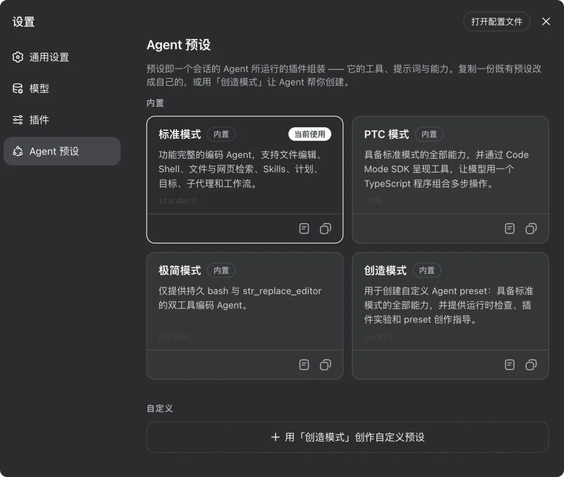Image resolution: width=564 pixels, height=477 pixels.
Task: Click the 自定义 section label
Action: click(x=160, y=408)
